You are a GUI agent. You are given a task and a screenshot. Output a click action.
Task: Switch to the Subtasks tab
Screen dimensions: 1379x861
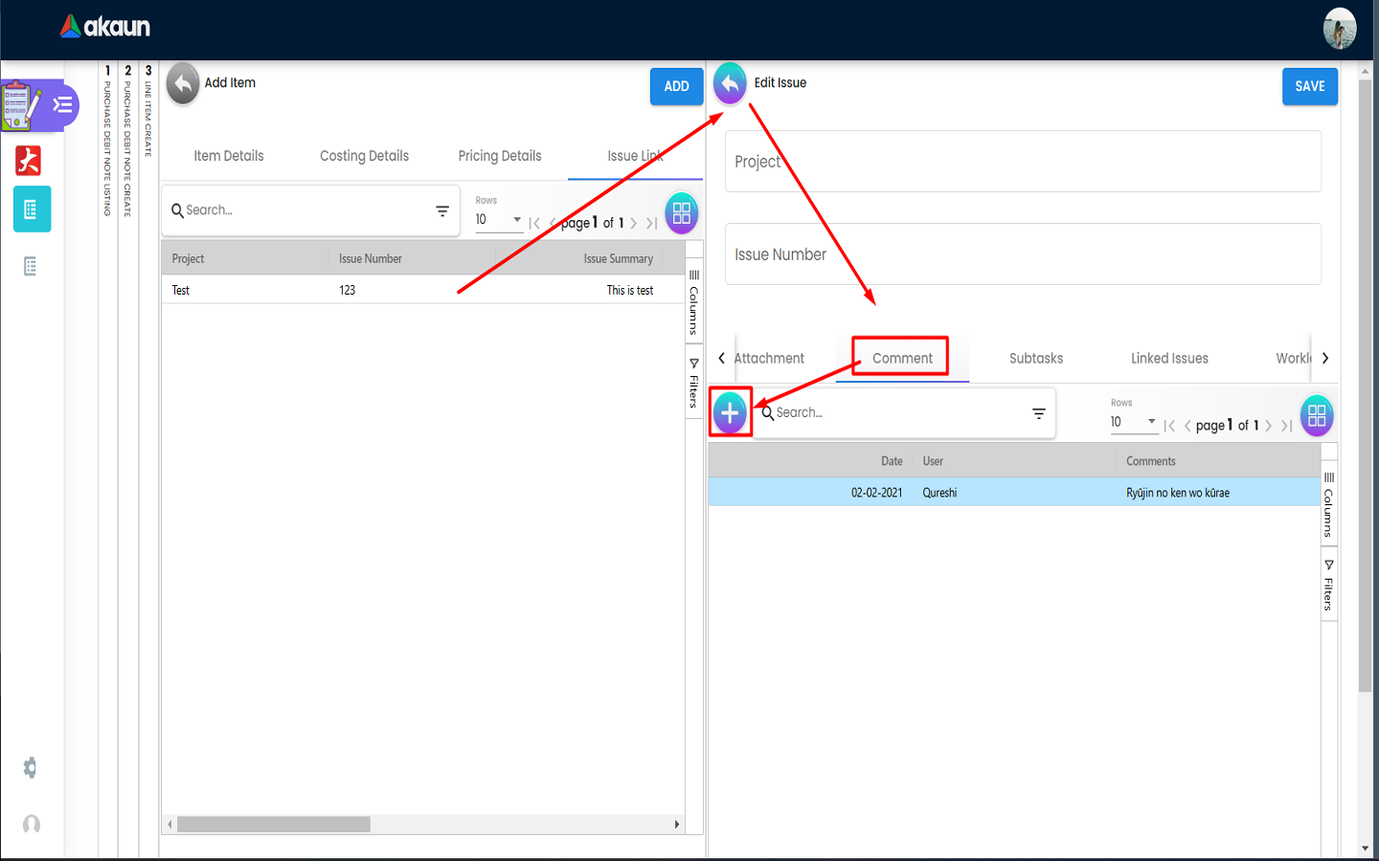pyautogui.click(x=1036, y=358)
